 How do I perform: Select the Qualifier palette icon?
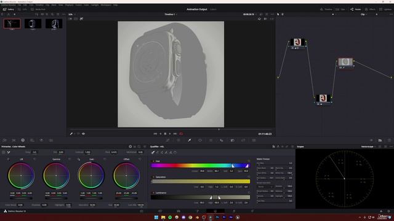point(189,141)
